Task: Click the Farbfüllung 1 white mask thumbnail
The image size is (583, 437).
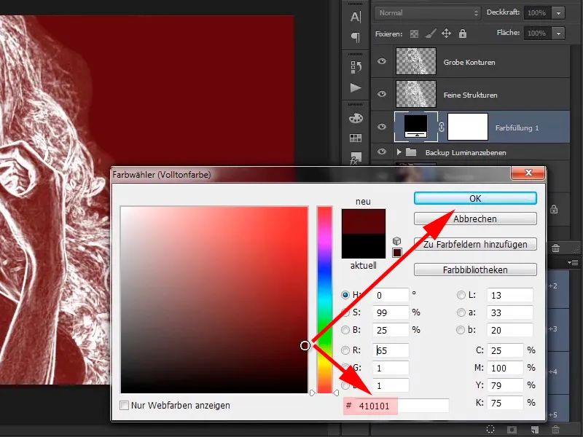Action: click(468, 127)
